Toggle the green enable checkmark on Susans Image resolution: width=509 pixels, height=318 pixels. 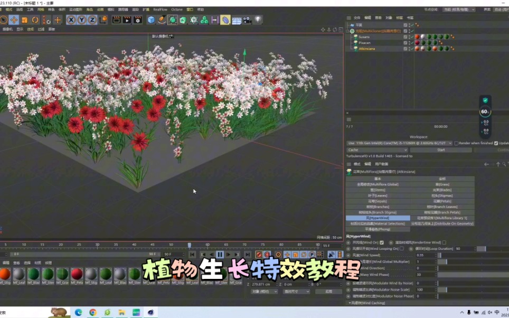tap(412, 36)
